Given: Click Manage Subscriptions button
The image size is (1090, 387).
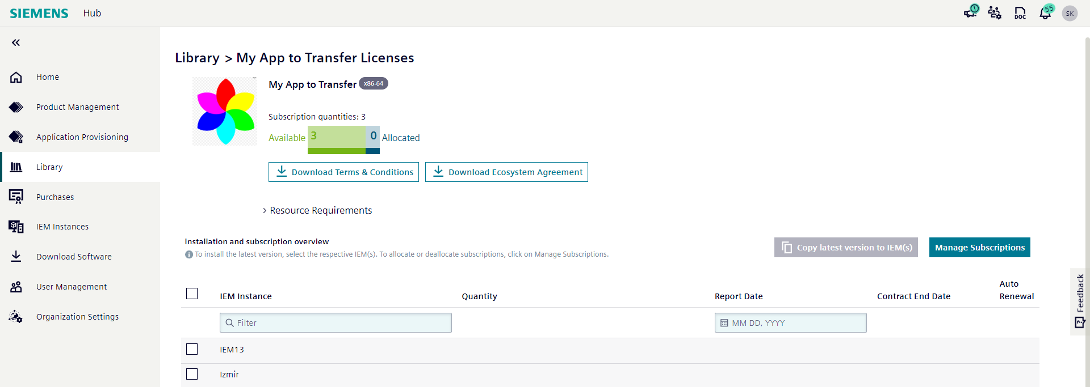Looking at the screenshot, I should 979,248.
